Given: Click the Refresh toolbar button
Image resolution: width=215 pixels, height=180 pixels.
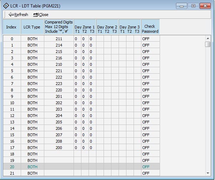Looking at the screenshot, I should [18, 15].
